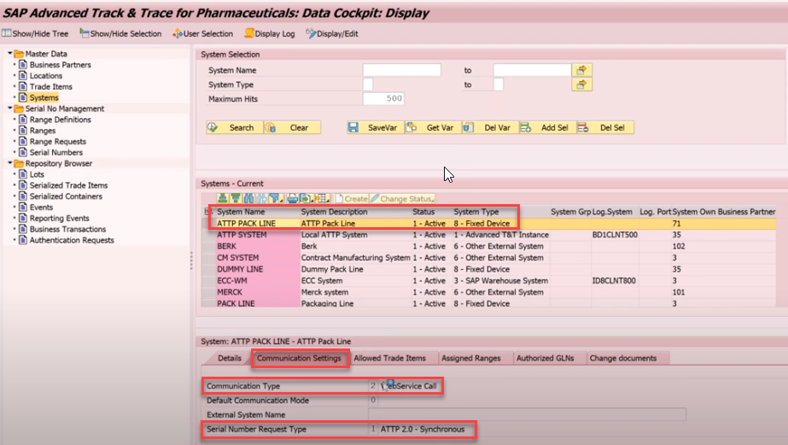Open User Selection from toolbar

203,33
